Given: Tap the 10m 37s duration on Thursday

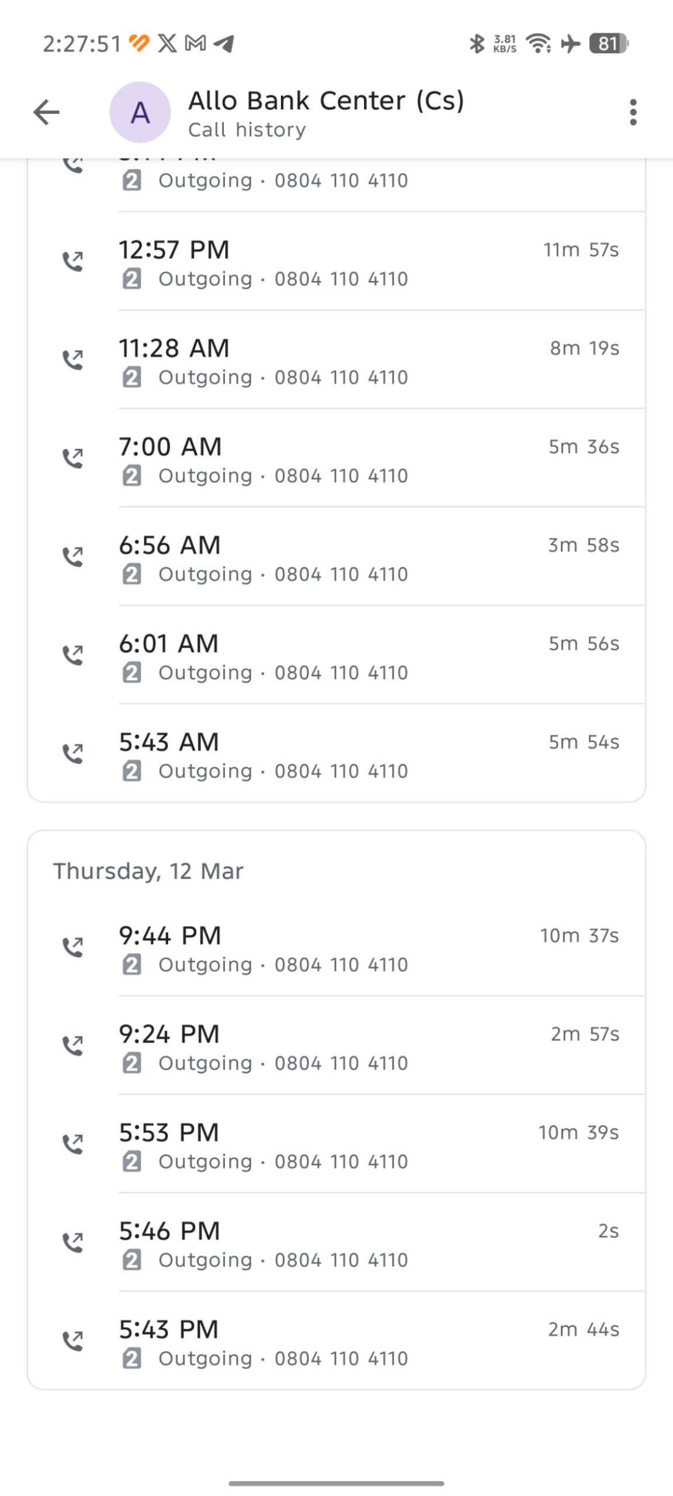Looking at the screenshot, I should click(x=579, y=936).
